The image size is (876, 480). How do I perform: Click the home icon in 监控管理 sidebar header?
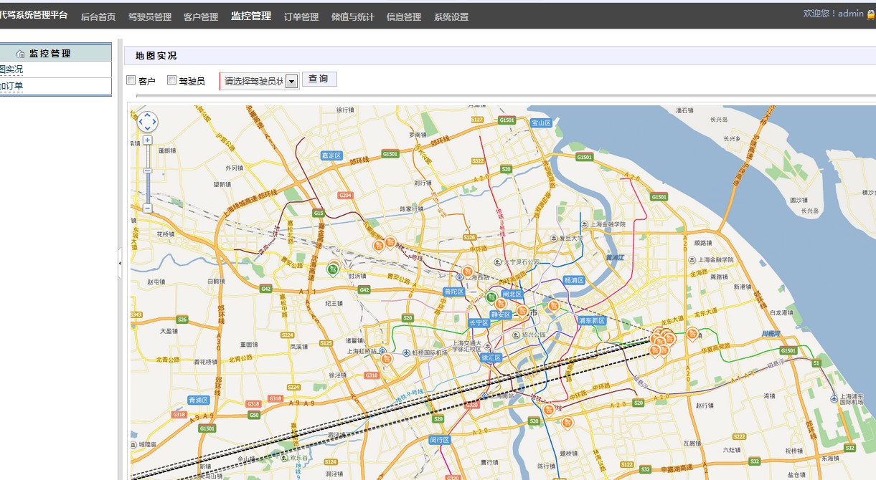click(20, 54)
